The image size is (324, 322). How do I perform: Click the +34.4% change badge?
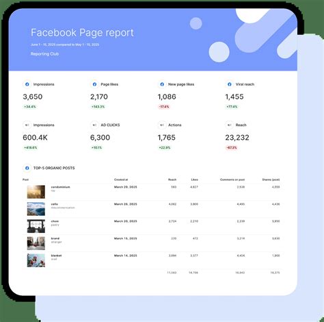tap(30, 107)
